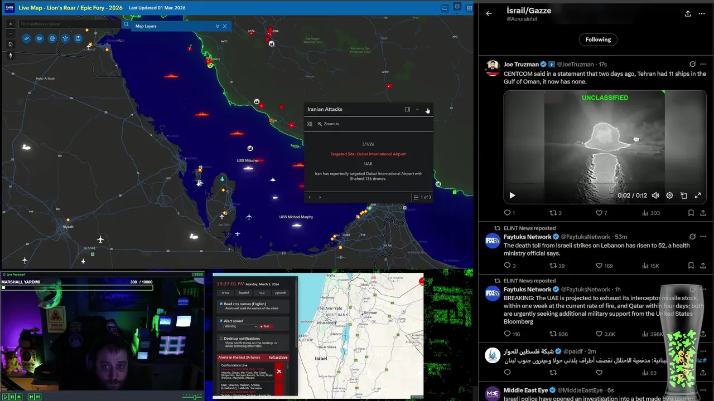The height and width of the screenshot is (401, 714).
Task: Click Zoom to in Iranian Attacks popup
Action: click(329, 124)
